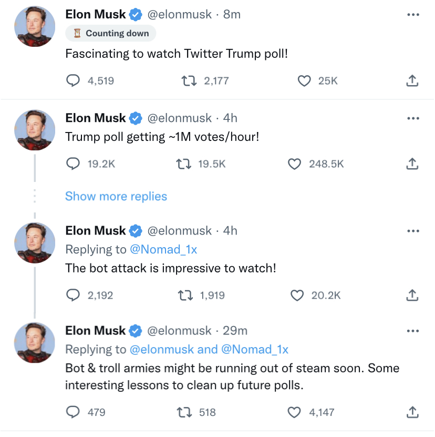
Task: Share the '~1M votes/hour' tweet
Action: pos(413,164)
